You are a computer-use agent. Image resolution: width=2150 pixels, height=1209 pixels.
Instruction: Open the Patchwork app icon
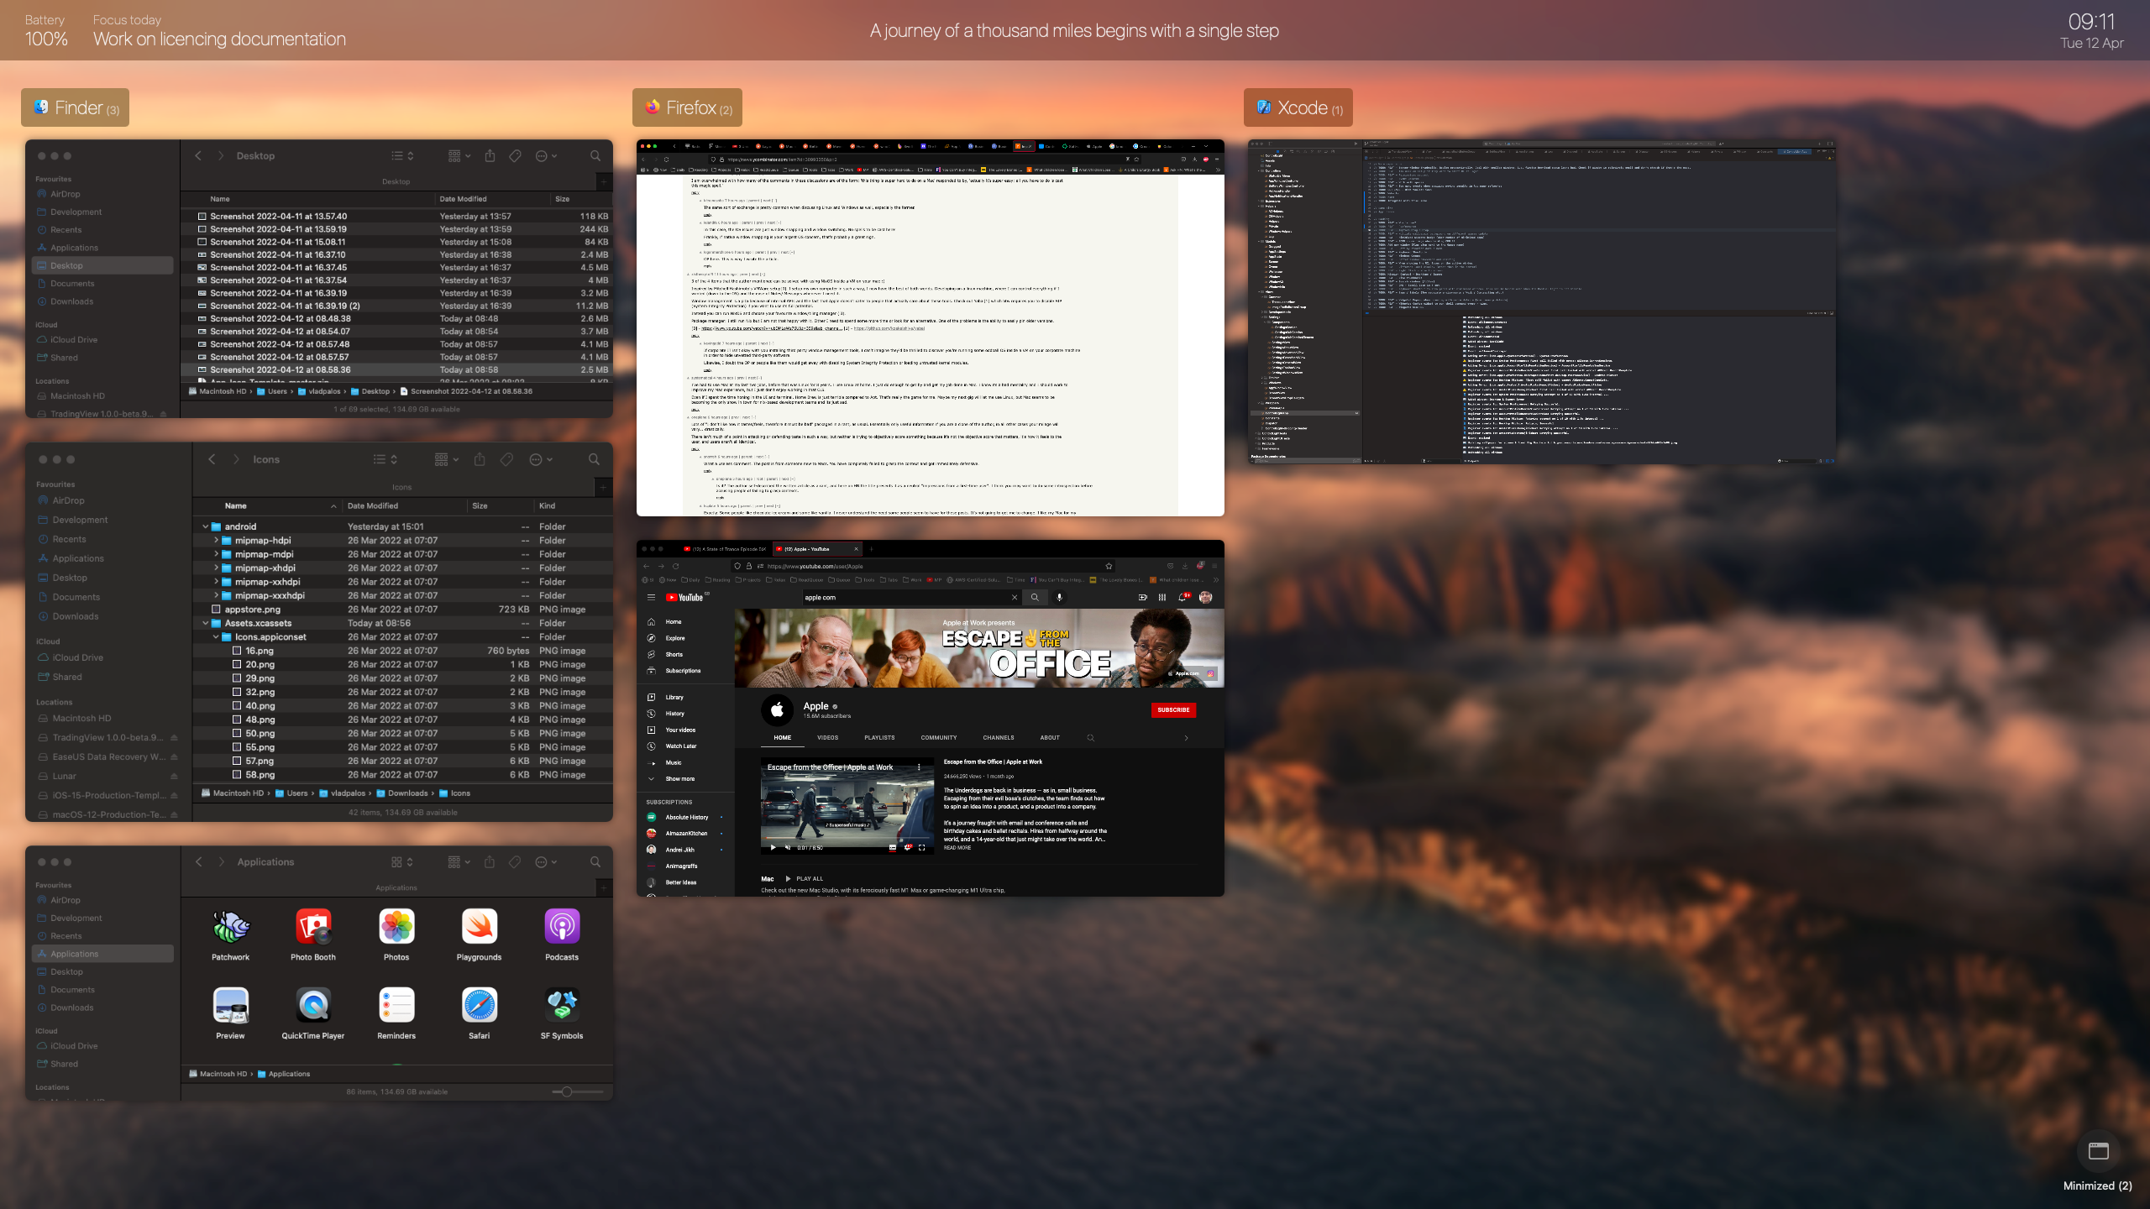[x=230, y=927]
